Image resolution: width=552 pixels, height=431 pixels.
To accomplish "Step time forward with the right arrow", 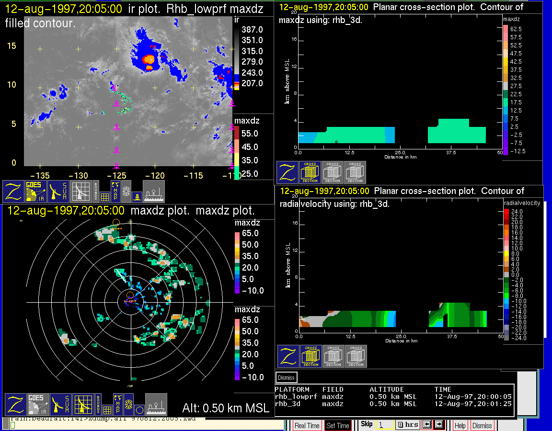I will pyautogui.click(x=438, y=425).
